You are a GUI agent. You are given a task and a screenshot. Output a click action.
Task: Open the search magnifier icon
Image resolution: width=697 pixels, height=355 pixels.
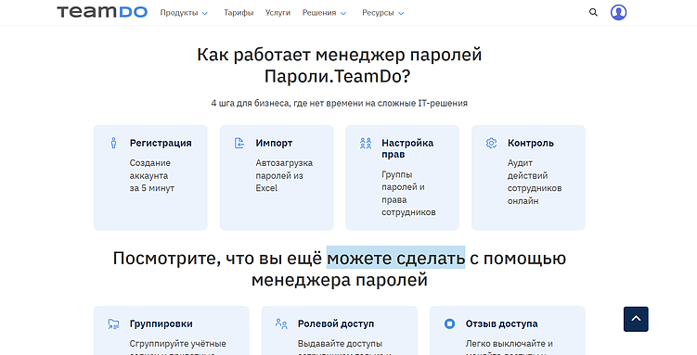coord(593,12)
